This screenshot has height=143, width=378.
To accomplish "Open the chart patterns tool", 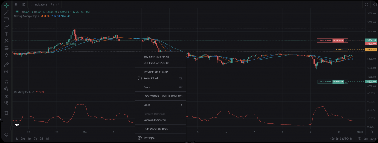I will point(7,41).
